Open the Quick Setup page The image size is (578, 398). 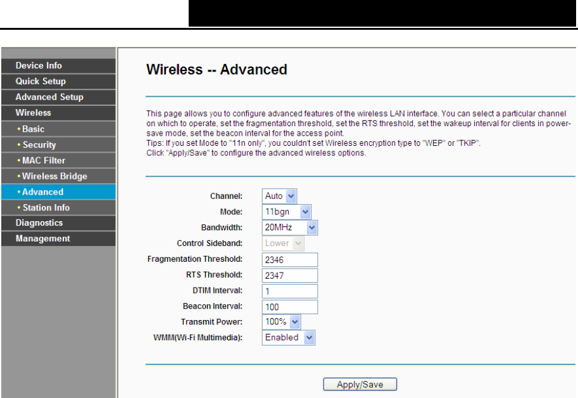58,82
